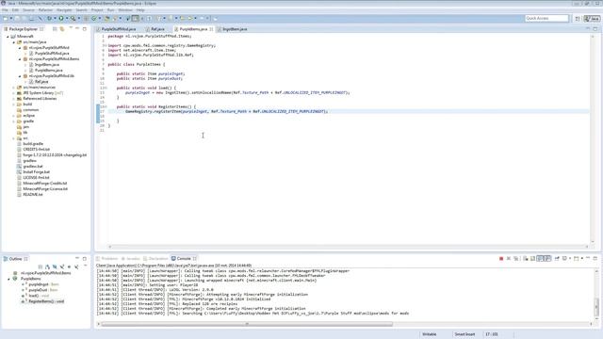This screenshot has width=603, height=339.
Task: Open the Debug launch dropdown arrow
Action: coord(55,19)
